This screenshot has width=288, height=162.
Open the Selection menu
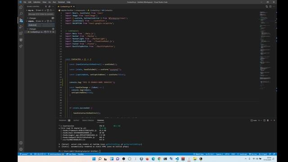pos(37,2)
